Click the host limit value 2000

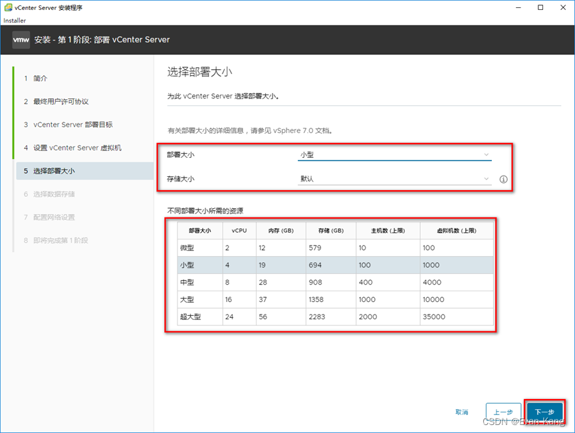(x=368, y=317)
